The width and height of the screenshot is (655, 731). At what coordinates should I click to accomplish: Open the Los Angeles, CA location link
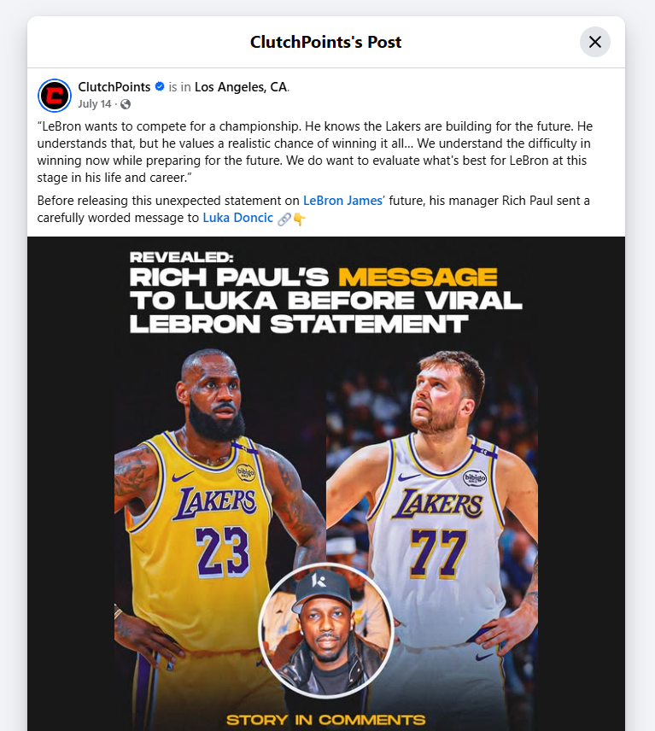coord(241,87)
